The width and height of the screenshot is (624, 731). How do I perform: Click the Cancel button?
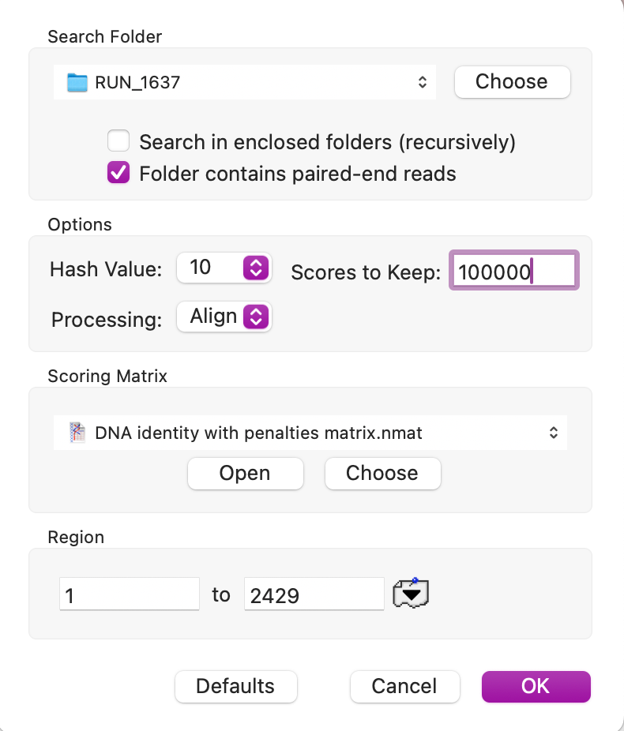point(404,686)
